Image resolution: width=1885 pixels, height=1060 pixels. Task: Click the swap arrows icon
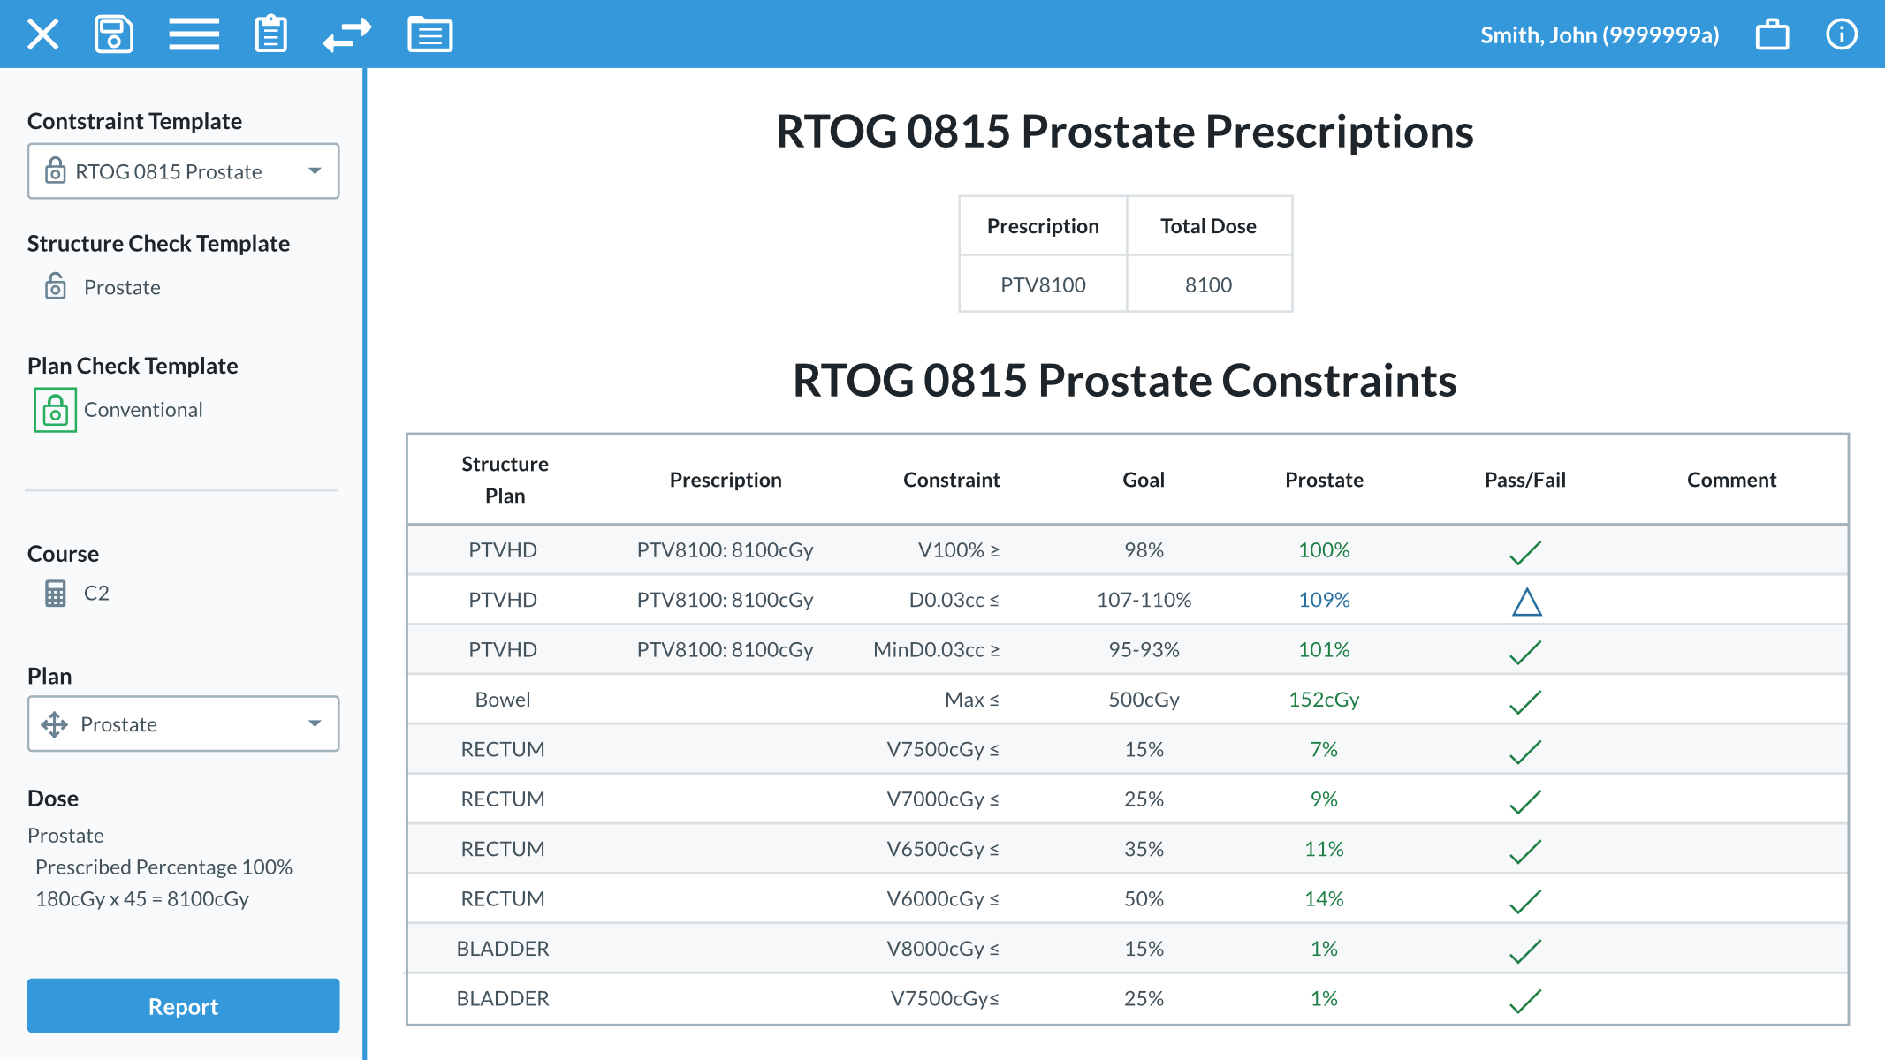(347, 34)
